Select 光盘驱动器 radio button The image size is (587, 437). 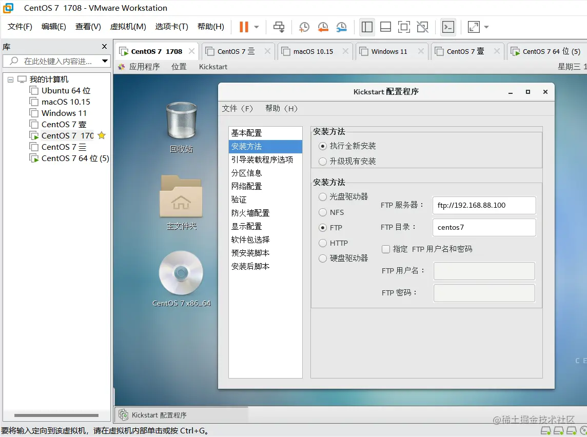click(x=322, y=197)
